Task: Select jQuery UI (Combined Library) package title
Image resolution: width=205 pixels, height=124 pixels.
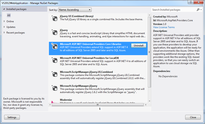Action: (x=77, y=16)
